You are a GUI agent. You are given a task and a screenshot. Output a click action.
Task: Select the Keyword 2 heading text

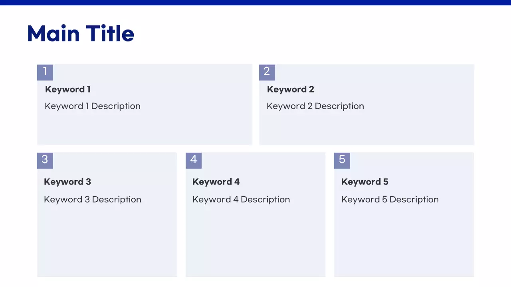pyautogui.click(x=291, y=89)
